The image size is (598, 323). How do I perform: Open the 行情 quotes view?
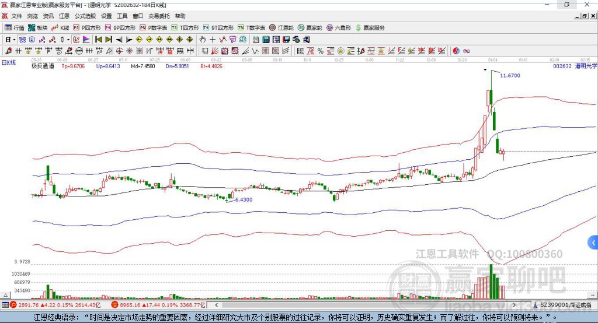(x=14, y=28)
